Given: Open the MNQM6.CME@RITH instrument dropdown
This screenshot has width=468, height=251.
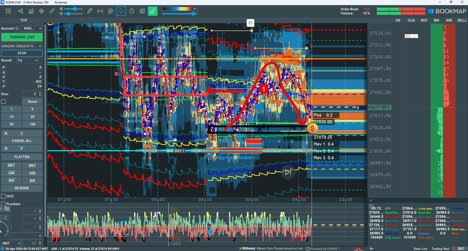Looking at the screenshot, I should click(x=22, y=46).
